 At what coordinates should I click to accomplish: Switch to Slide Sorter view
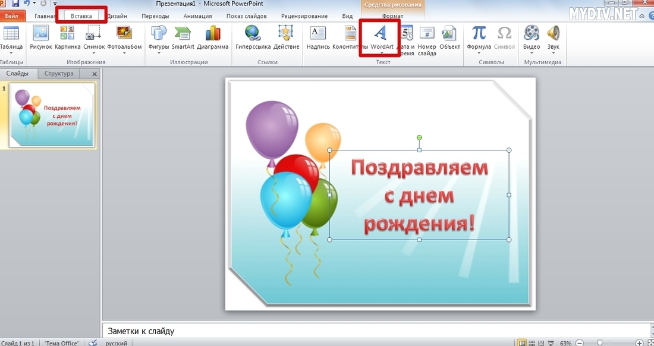(532, 343)
